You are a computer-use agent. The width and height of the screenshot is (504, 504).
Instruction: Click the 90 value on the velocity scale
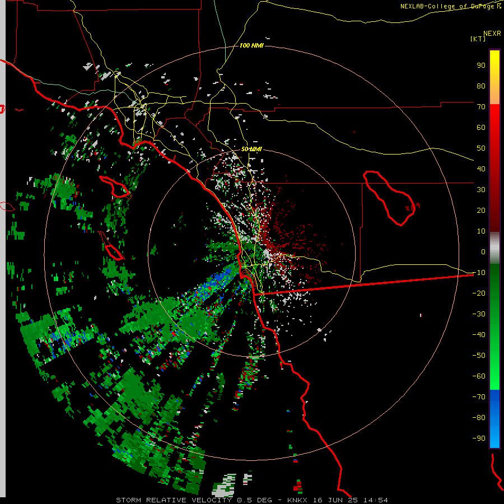click(481, 66)
